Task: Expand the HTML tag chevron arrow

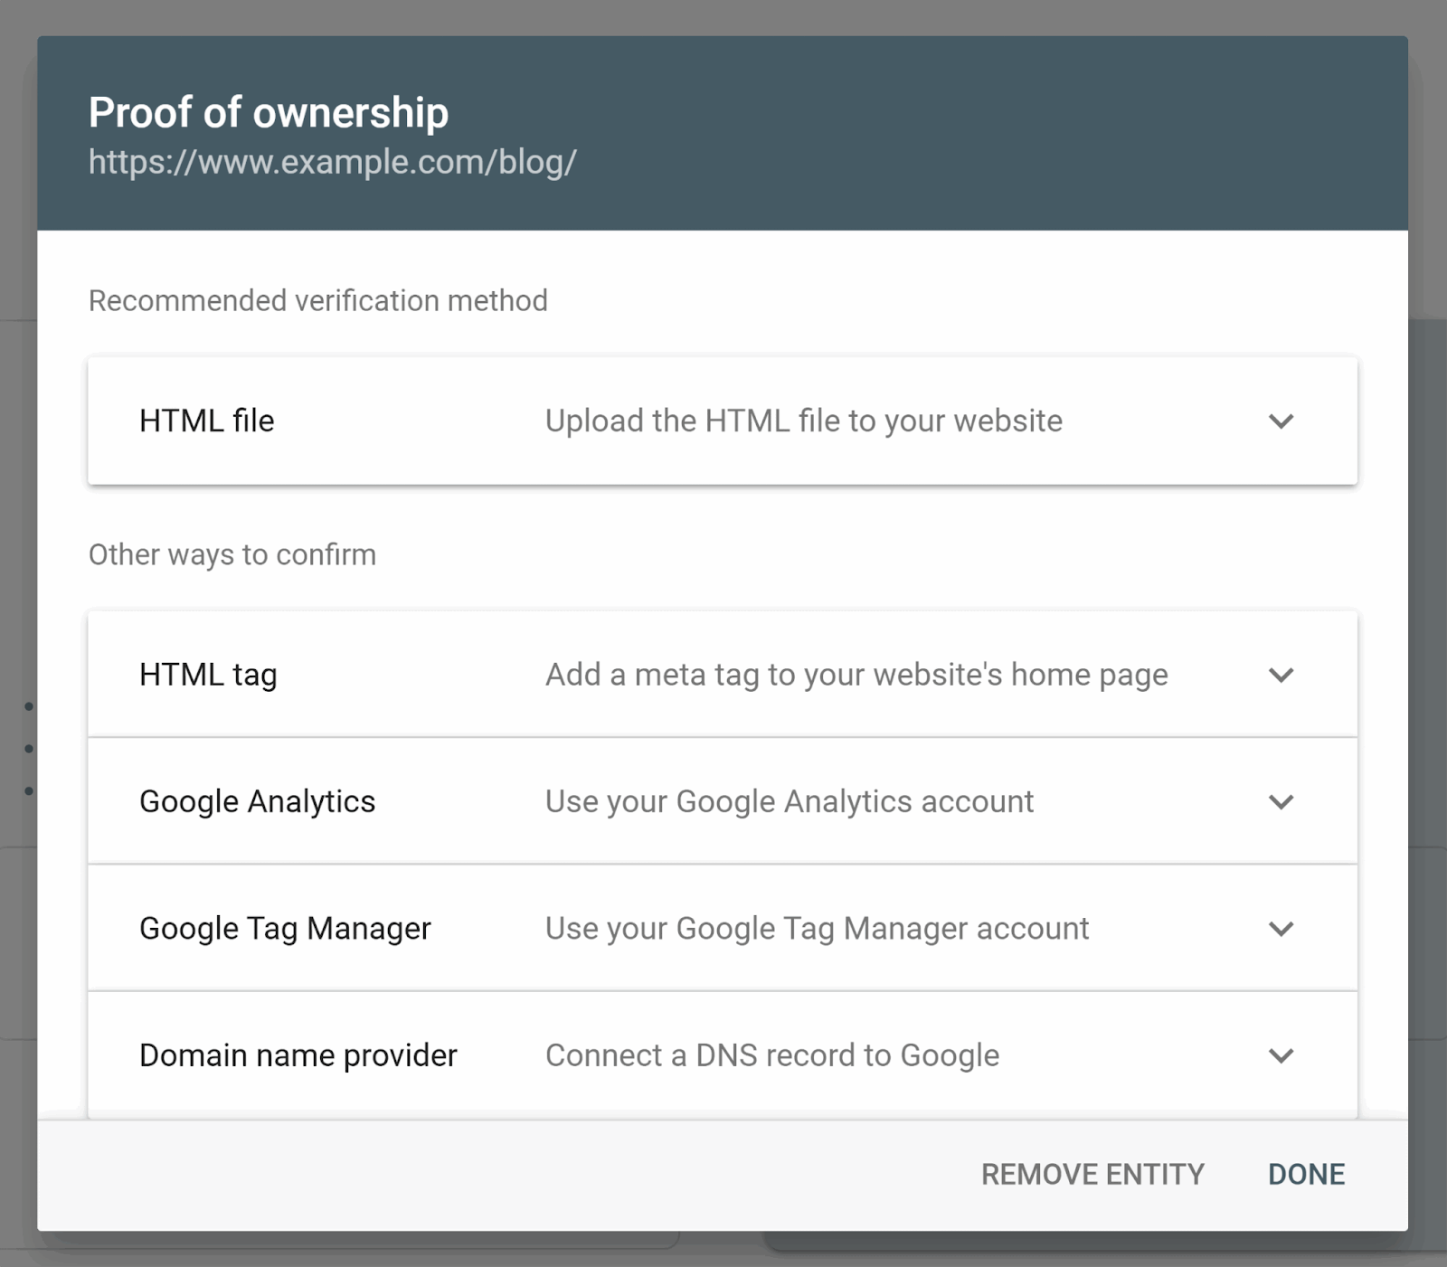Action: pos(1281,676)
